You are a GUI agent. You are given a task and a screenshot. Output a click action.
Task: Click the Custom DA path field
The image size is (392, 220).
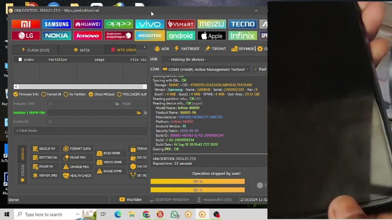pyautogui.click(x=97, y=122)
